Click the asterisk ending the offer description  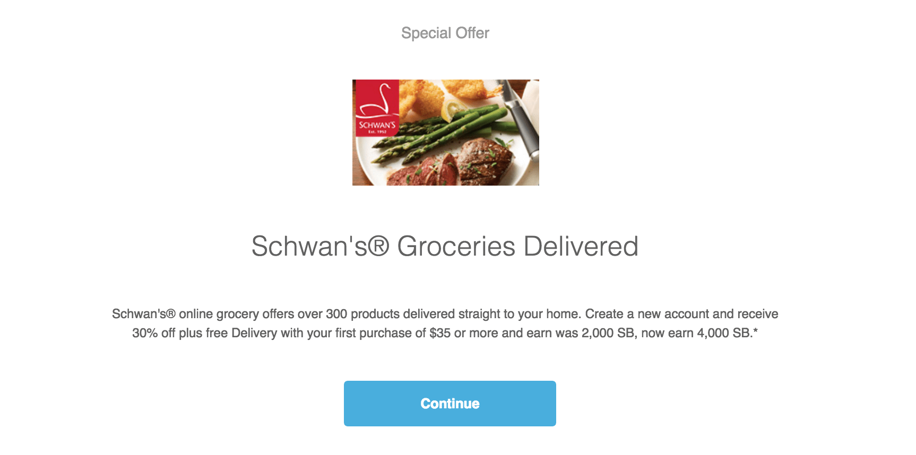755,331
